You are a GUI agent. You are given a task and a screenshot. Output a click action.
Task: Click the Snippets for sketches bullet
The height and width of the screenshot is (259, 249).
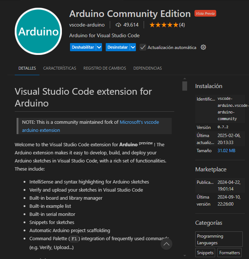[52, 222]
